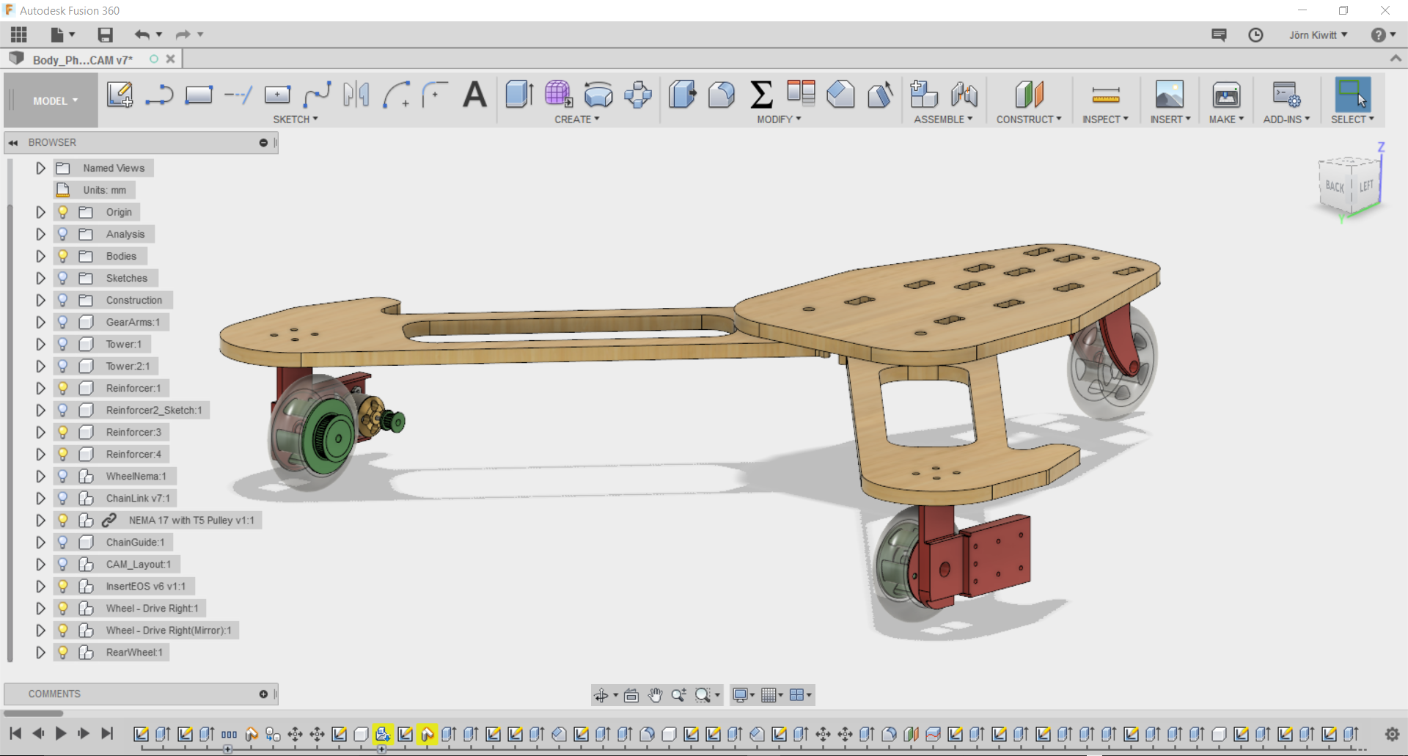Activate the Select tool icon
The height and width of the screenshot is (756, 1408).
(x=1352, y=95)
